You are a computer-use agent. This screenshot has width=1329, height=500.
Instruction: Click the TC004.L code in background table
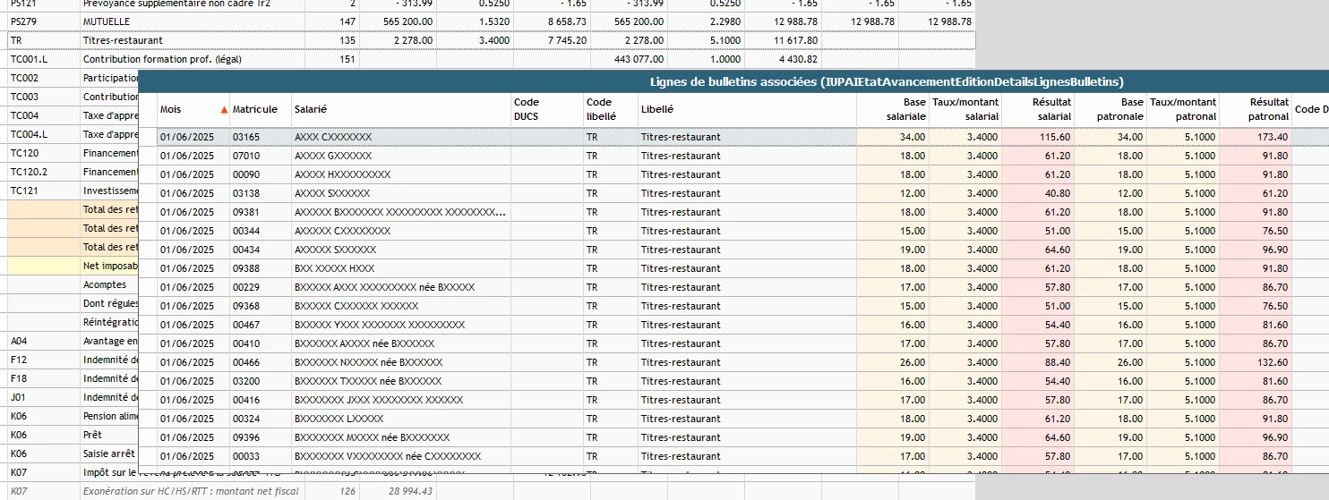pyautogui.click(x=29, y=134)
